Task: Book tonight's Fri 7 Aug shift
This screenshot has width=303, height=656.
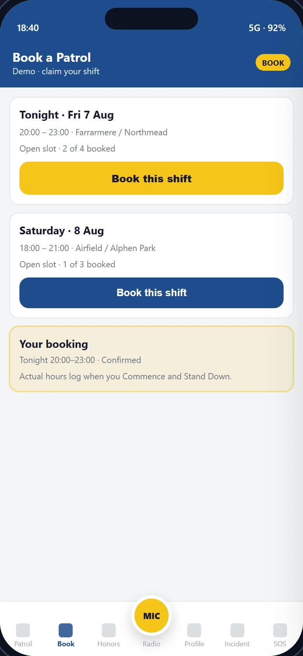Action: [151, 178]
